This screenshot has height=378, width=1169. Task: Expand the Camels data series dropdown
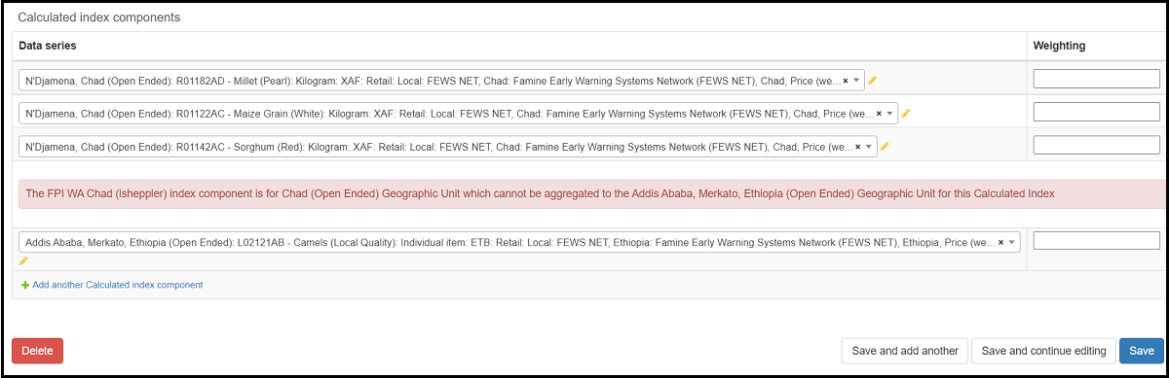pyautogui.click(x=1012, y=242)
